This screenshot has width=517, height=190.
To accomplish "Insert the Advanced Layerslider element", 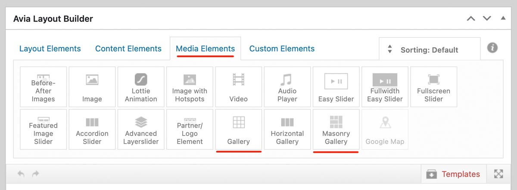I will click(x=141, y=129).
